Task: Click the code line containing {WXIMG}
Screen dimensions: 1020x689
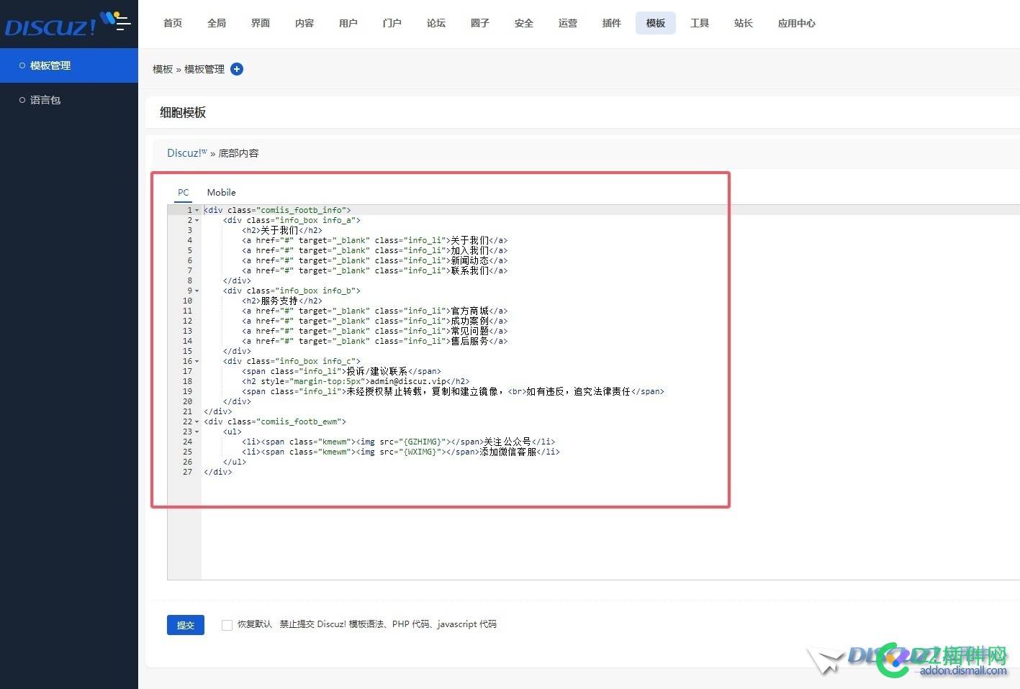Action: pos(400,452)
